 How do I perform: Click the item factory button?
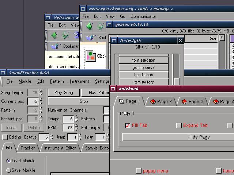[144, 82]
